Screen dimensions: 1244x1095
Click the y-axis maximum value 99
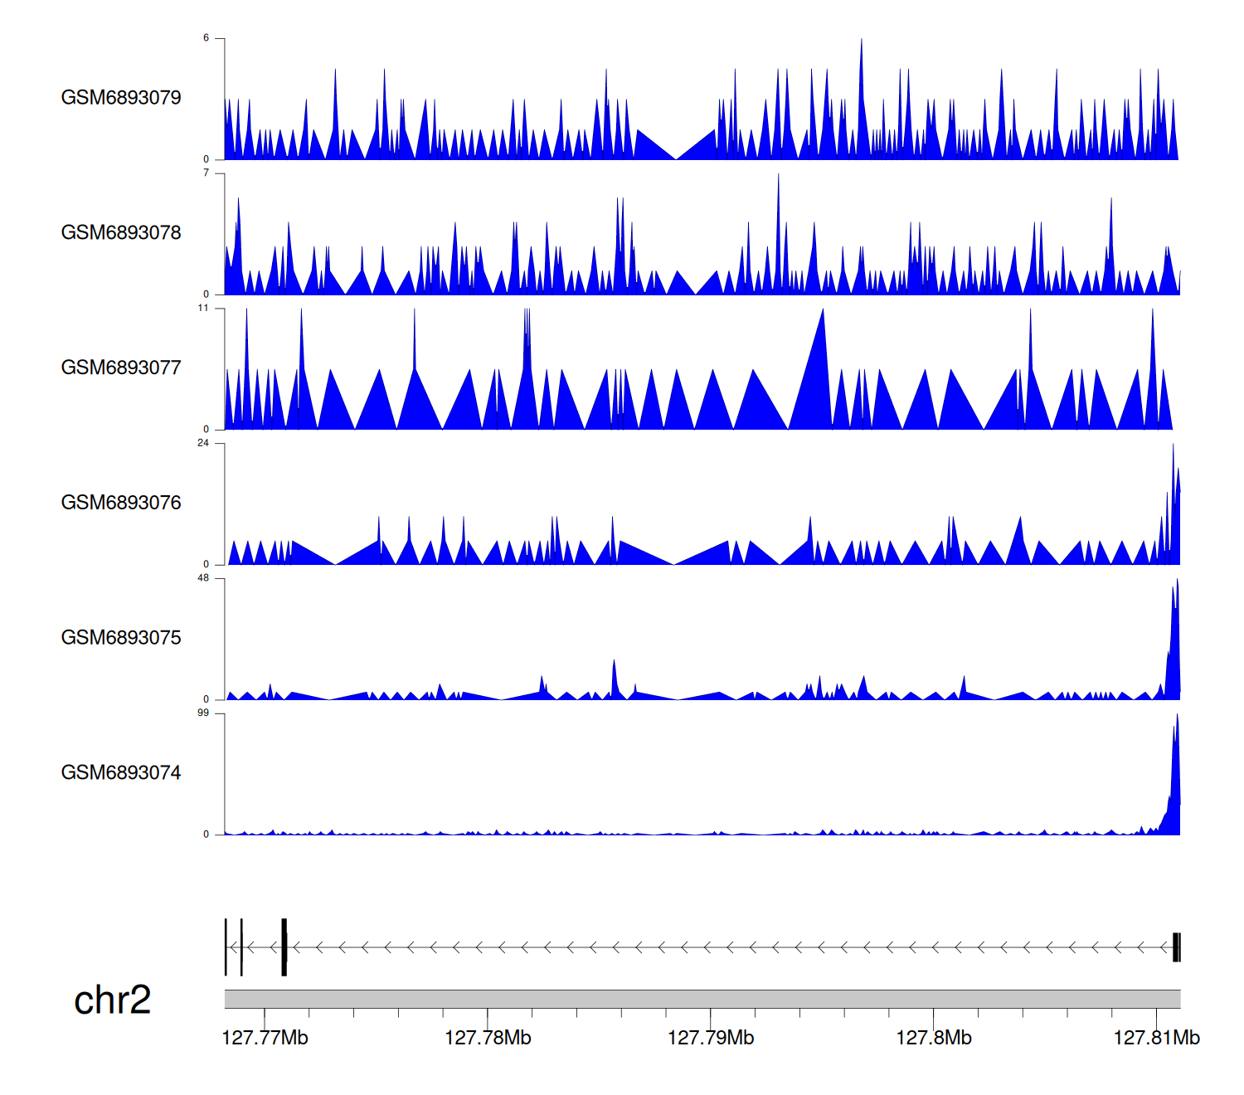click(x=203, y=713)
